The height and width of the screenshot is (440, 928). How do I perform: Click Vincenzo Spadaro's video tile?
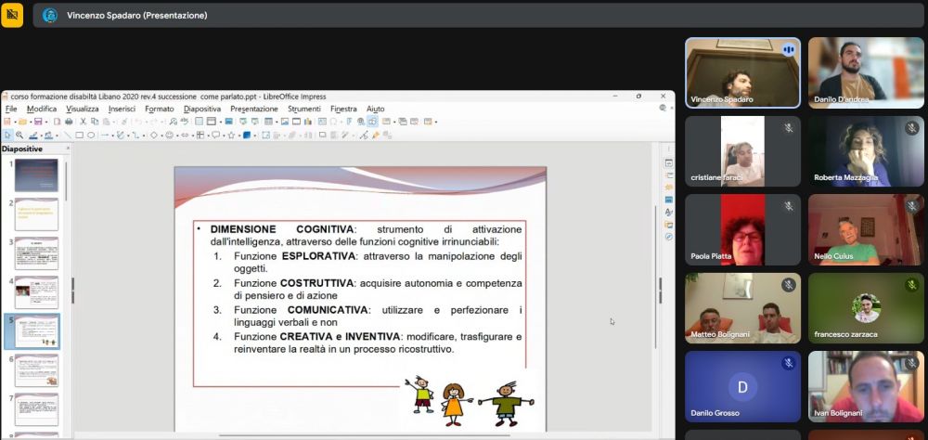pos(742,72)
